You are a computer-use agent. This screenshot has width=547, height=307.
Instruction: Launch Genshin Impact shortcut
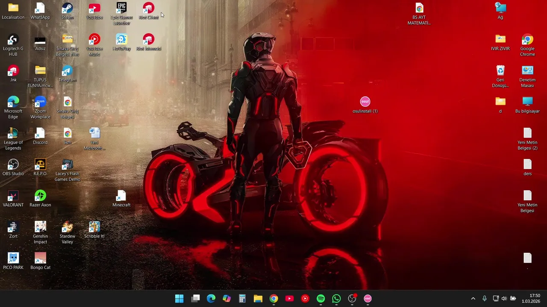[x=40, y=233]
